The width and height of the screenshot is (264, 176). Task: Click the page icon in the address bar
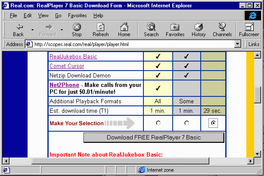(29, 44)
